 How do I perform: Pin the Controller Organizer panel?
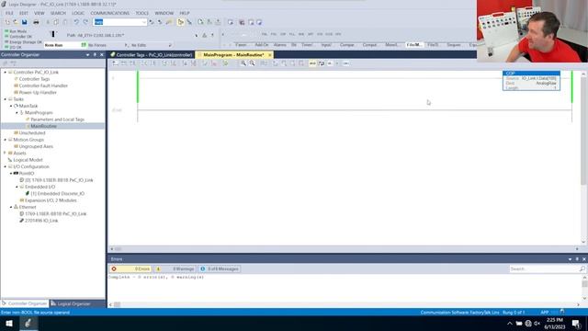pyautogui.click(x=95, y=55)
